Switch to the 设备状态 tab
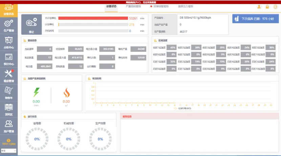 (x=111, y=6)
